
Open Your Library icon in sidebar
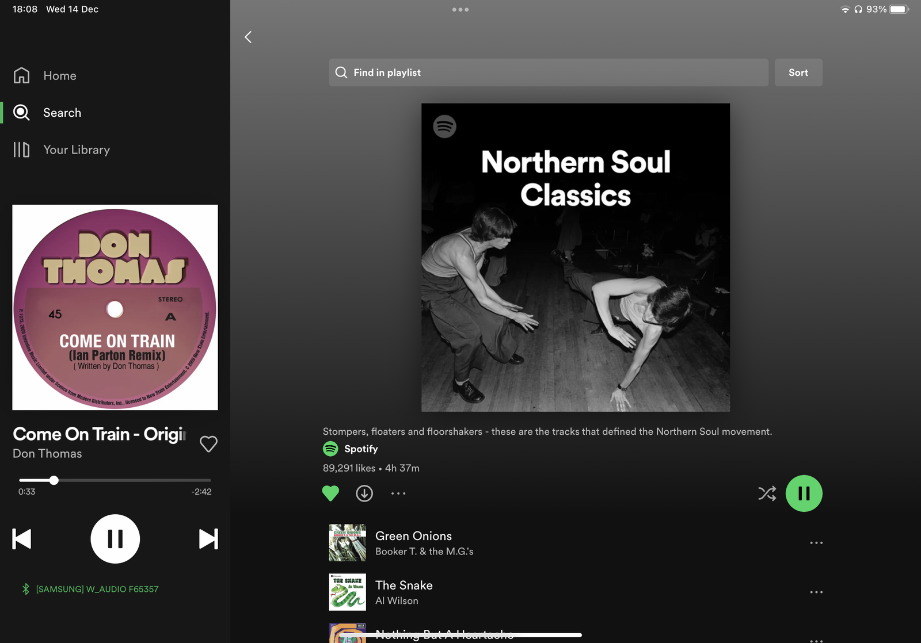pos(22,150)
